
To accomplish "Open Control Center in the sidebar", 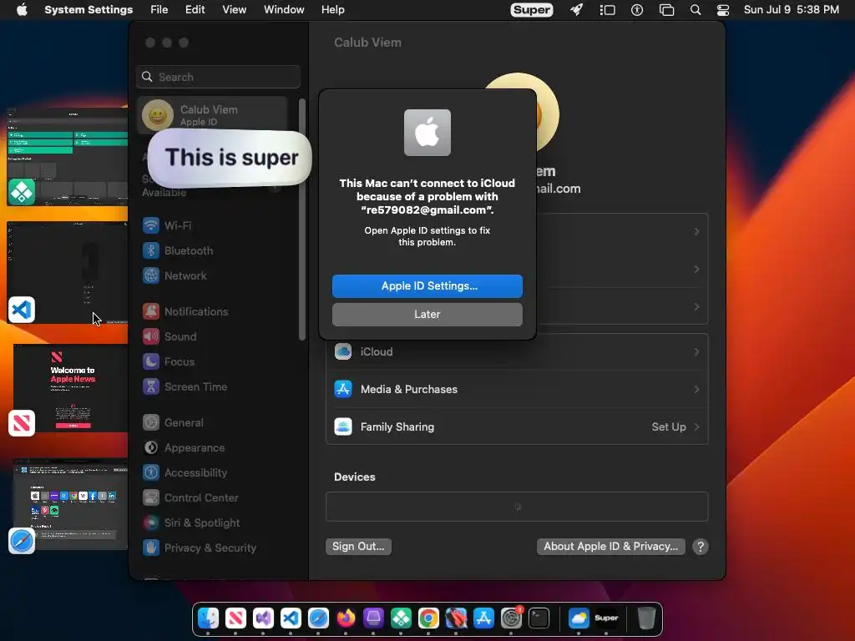I will click(190, 498).
